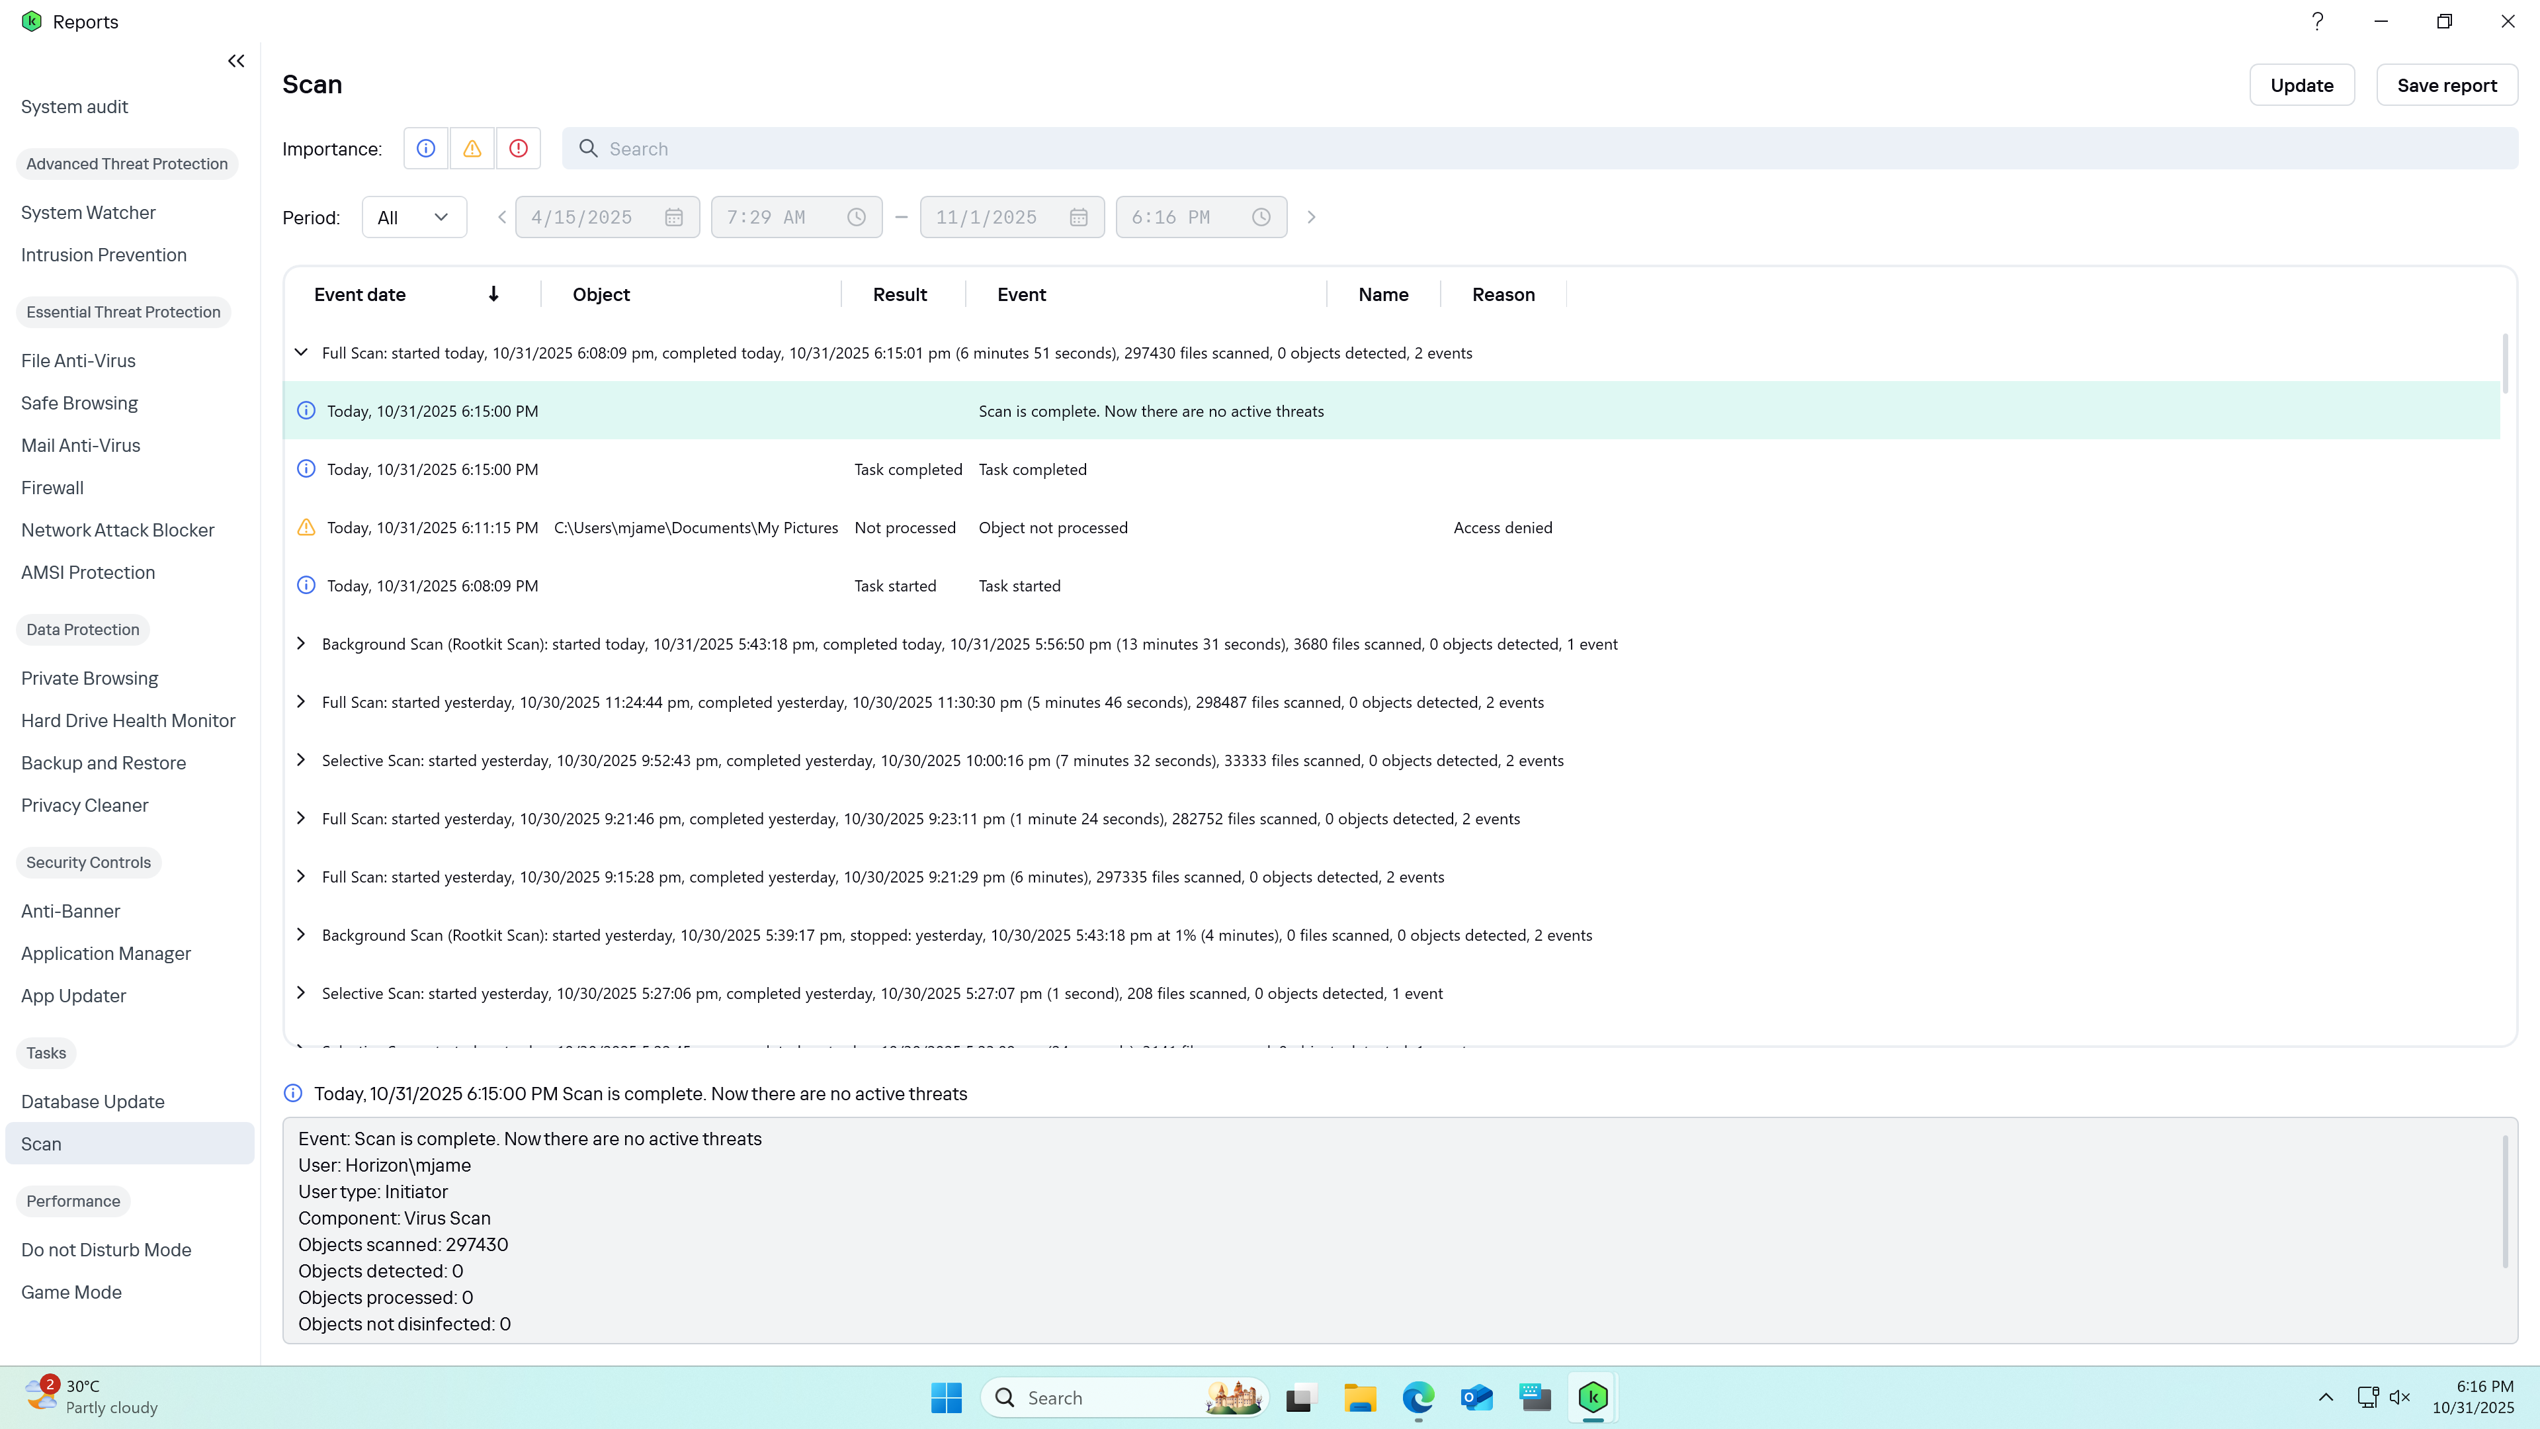The width and height of the screenshot is (2540, 1429).
Task: Open the start time clock icon
Action: (x=856, y=217)
